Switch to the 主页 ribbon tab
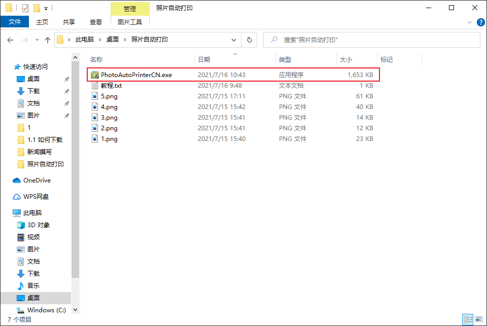The height and width of the screenshot is (326, 487). pos(42,22)
